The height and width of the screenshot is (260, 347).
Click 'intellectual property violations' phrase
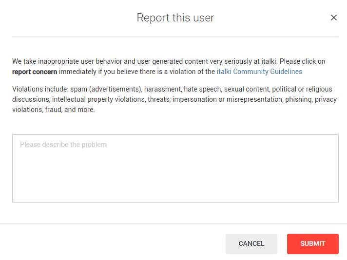99,99
